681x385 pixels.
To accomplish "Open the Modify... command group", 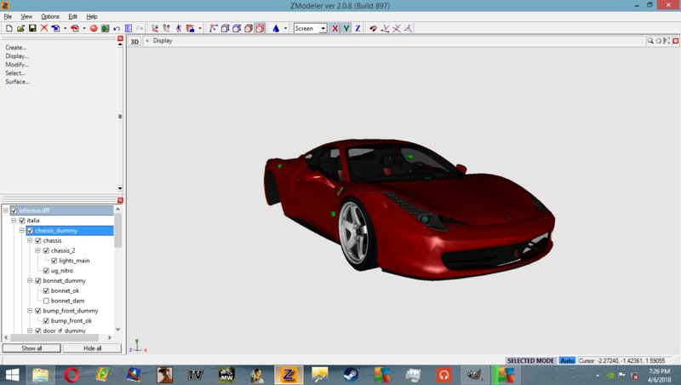I will tap(17, 65).
